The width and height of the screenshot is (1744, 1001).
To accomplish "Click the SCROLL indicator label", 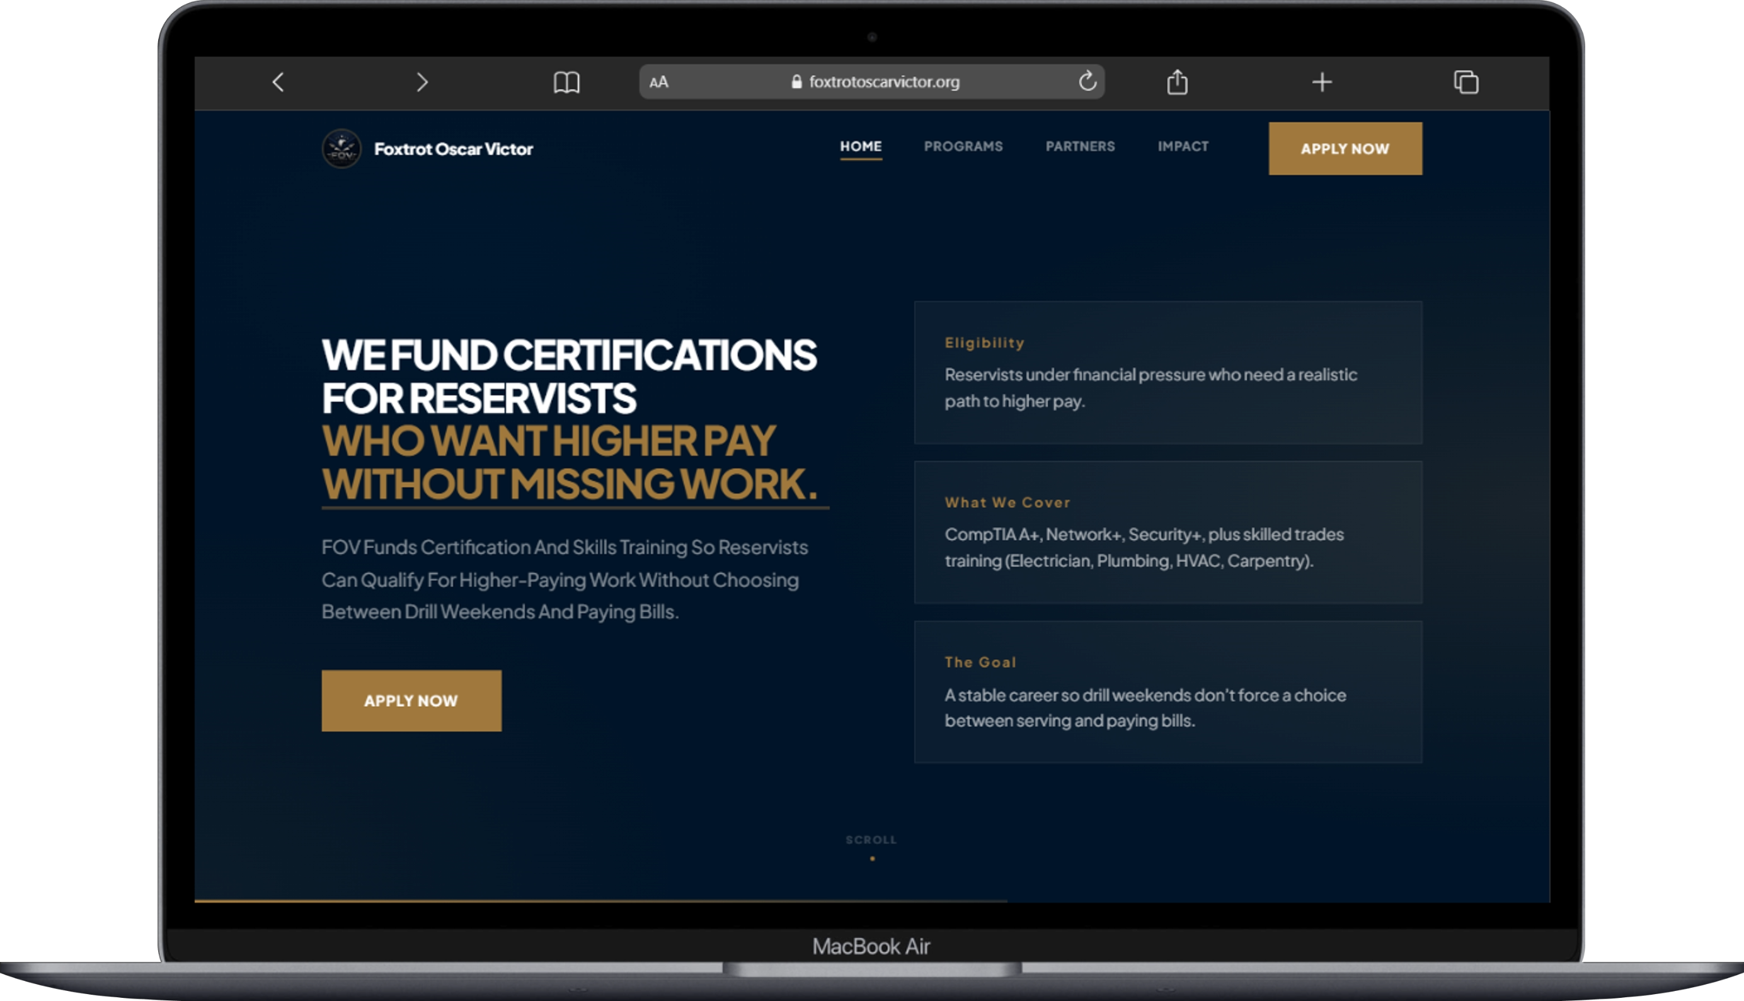I will tap(871, 839).
